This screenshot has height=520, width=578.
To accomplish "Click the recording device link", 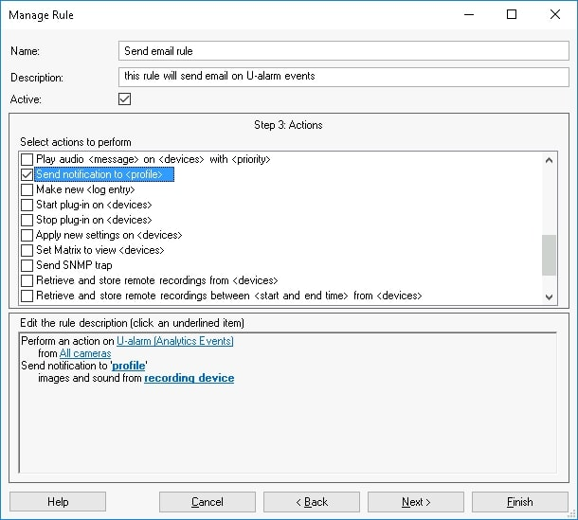I will click(189, 378).
